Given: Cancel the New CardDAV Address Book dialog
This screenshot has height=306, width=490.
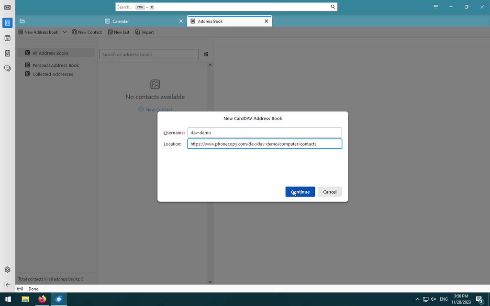Looking at the screenshot, I should point(330,192).
